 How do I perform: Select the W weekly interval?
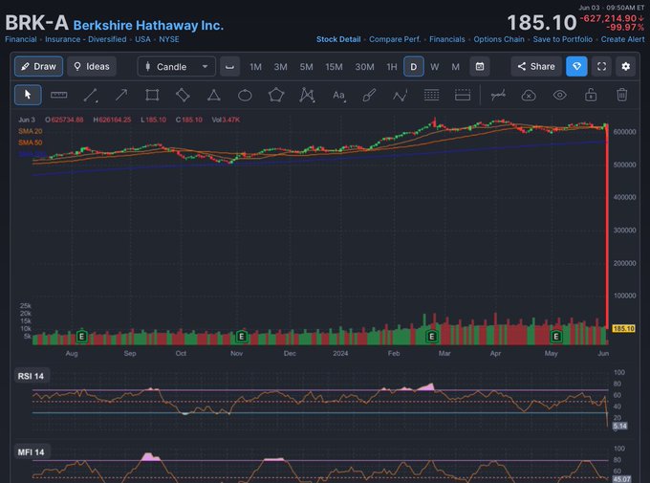[x=434, y=67]
